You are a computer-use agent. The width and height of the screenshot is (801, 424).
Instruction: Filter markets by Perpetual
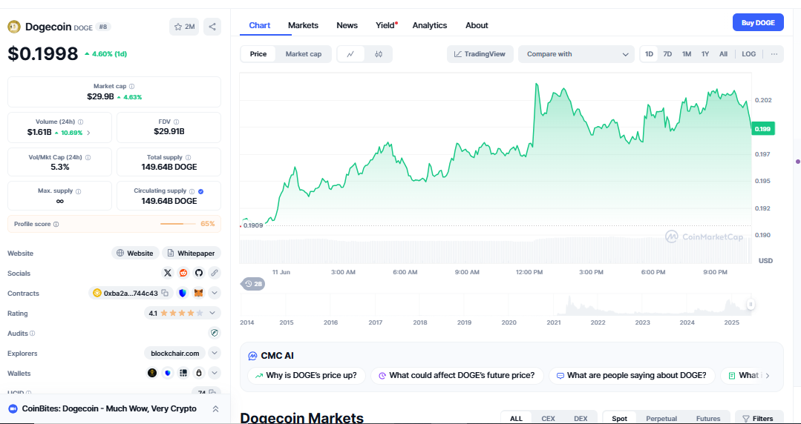pos(661,418)
